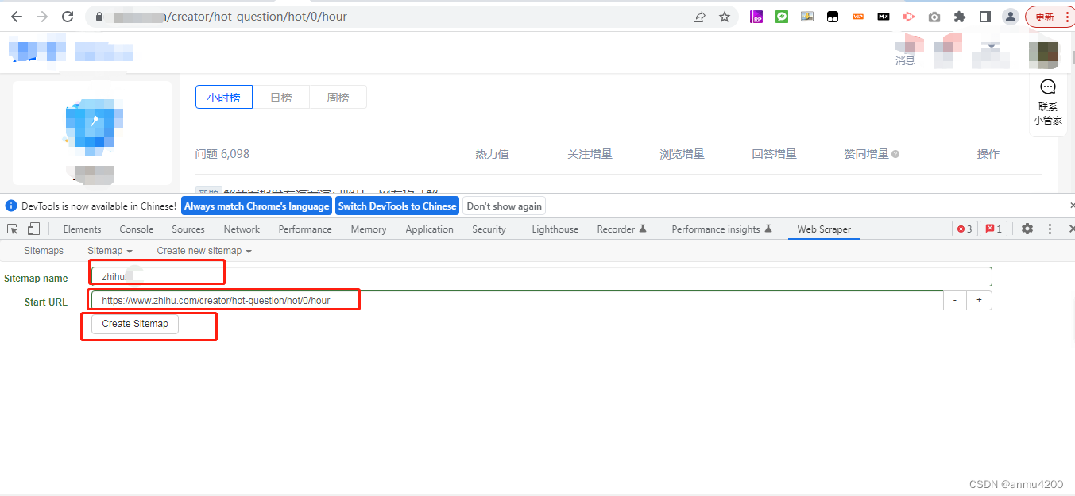The width and height of the screenshot is (1075, 496).
Task: Click Always match Chrome's language button
Action: (x=257, y=206)
